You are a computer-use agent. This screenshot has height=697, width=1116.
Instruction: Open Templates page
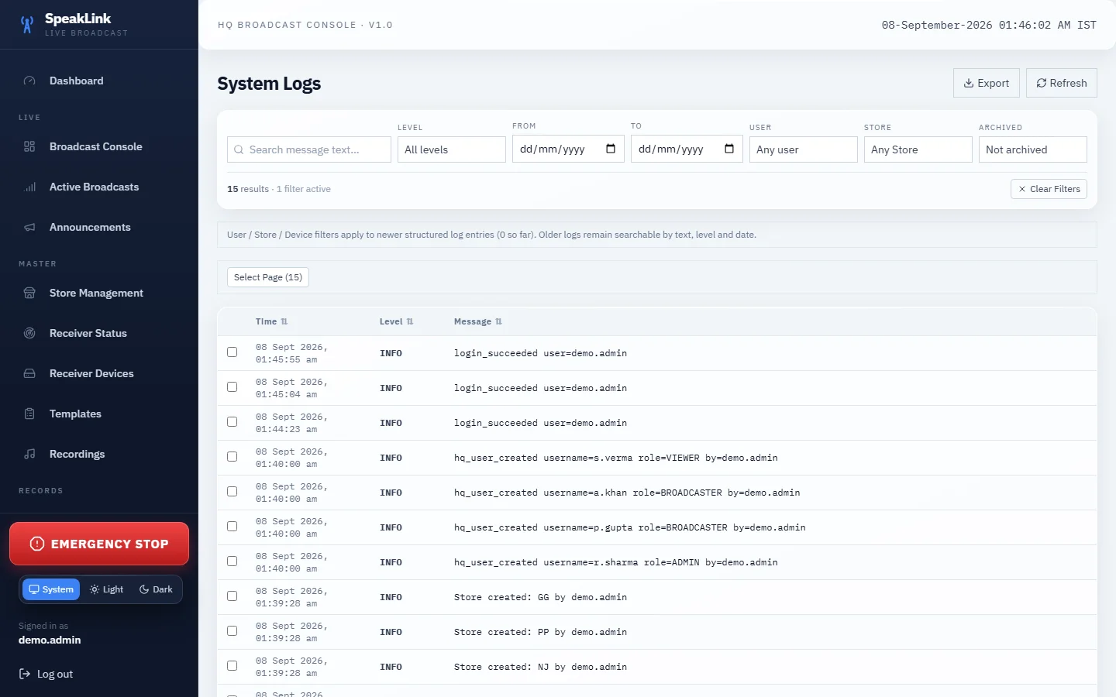point(99,414)
